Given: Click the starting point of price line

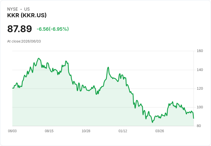Looking at the screenshot, I should tap(13, 88).
